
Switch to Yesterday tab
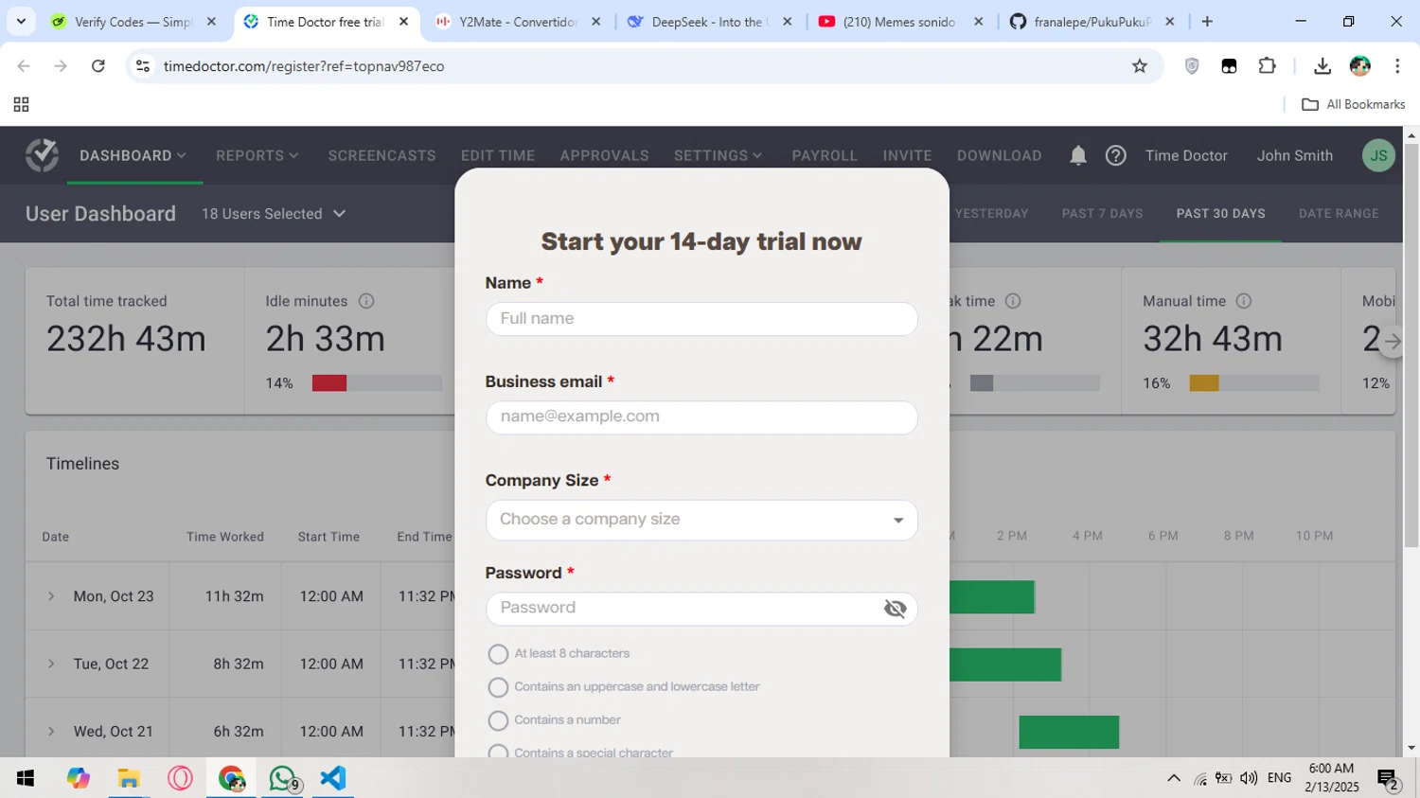(991, 214)
